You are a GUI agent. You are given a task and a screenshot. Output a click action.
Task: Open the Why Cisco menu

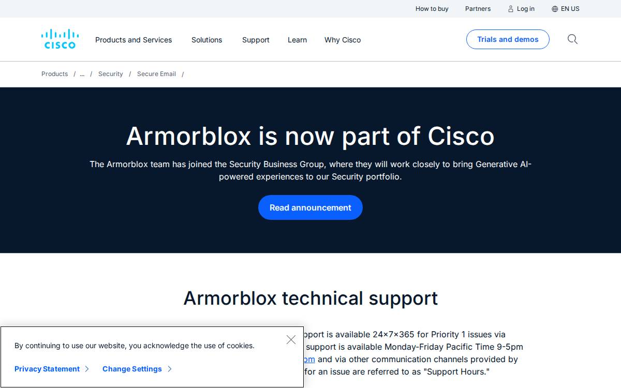coord(343,40)
